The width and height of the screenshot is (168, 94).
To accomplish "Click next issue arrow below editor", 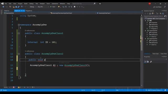I will [x=28, y=87].
